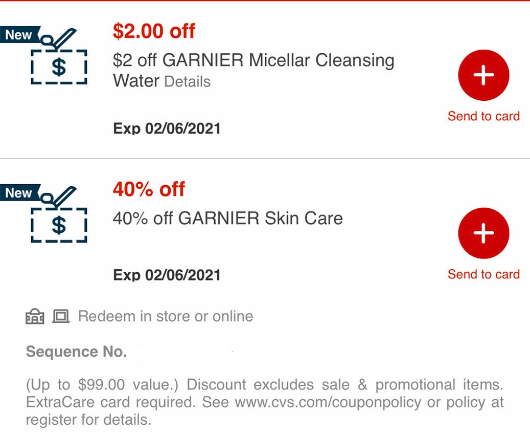Click the New badge on the 40% off coupon
This screenshot has width=530, height=435.
19,192
